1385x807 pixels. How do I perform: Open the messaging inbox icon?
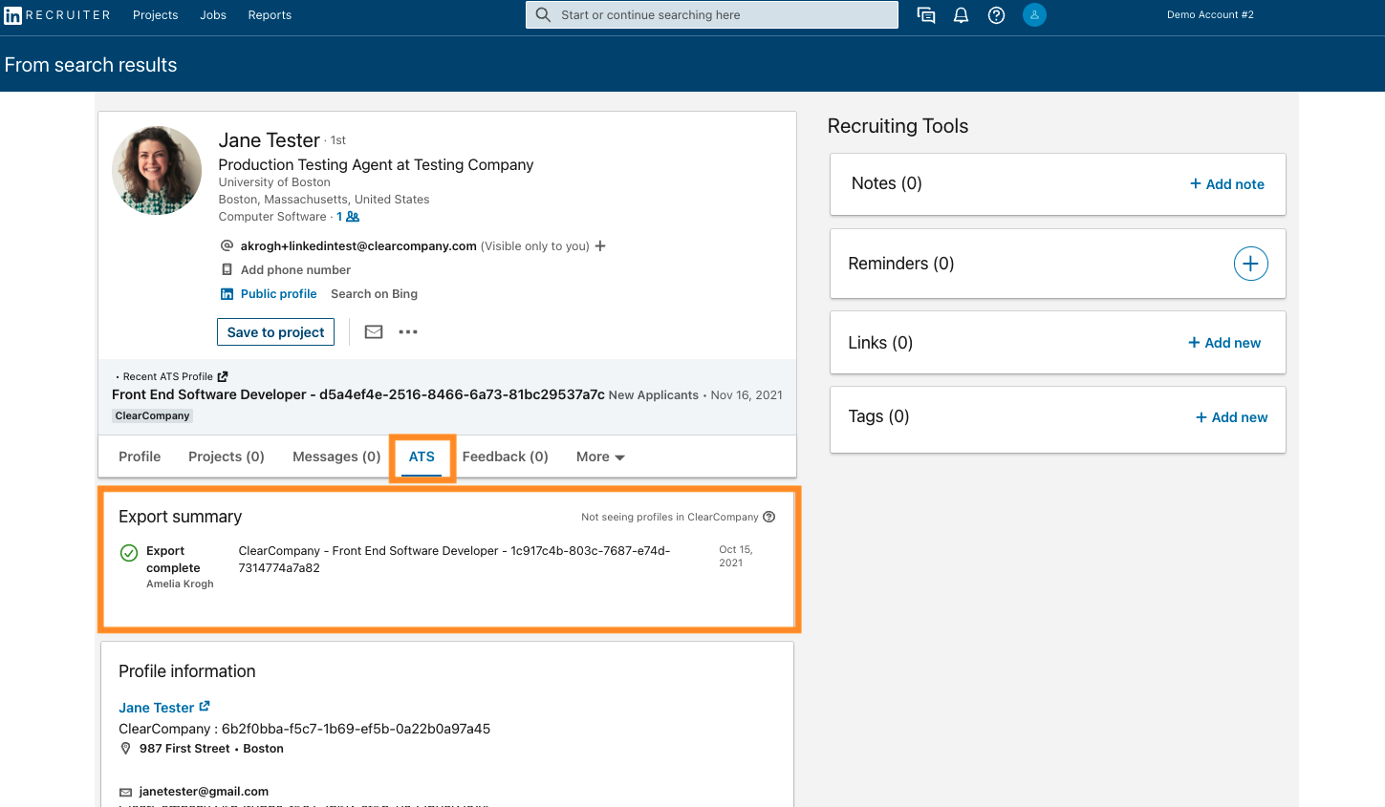(x=926, y=15)
